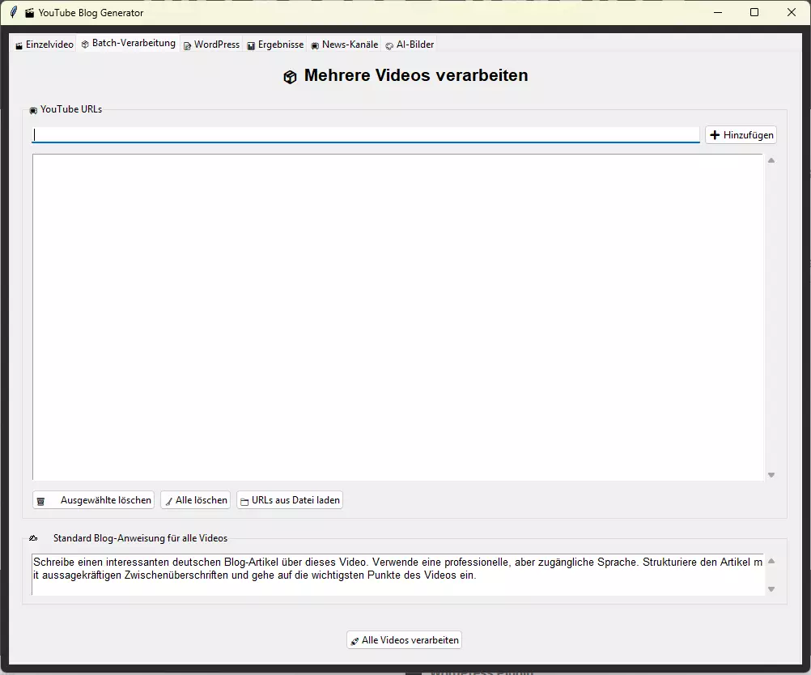Start Alle Videos verarbeiten
Image resolution: width=811 pixels, height=675 pixels.
coord(404,640)
